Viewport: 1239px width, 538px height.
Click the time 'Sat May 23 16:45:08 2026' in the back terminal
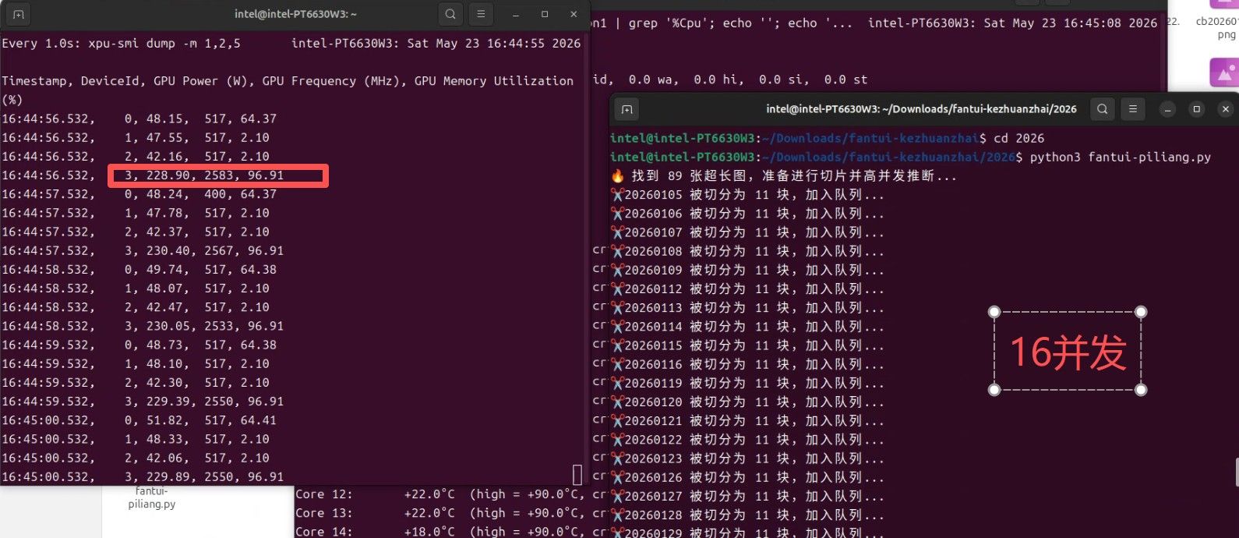1071,23
